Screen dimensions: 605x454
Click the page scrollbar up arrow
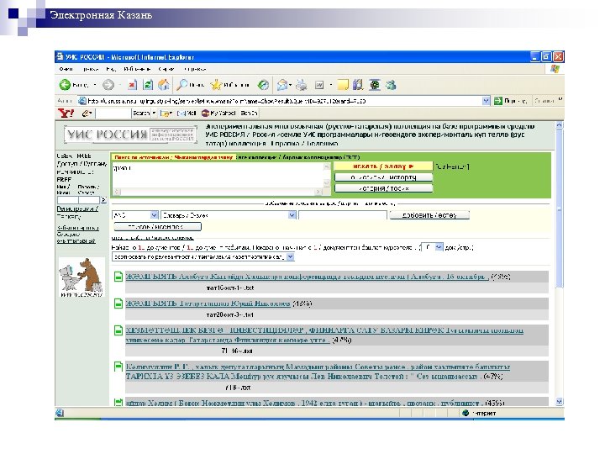pos(559,125)
